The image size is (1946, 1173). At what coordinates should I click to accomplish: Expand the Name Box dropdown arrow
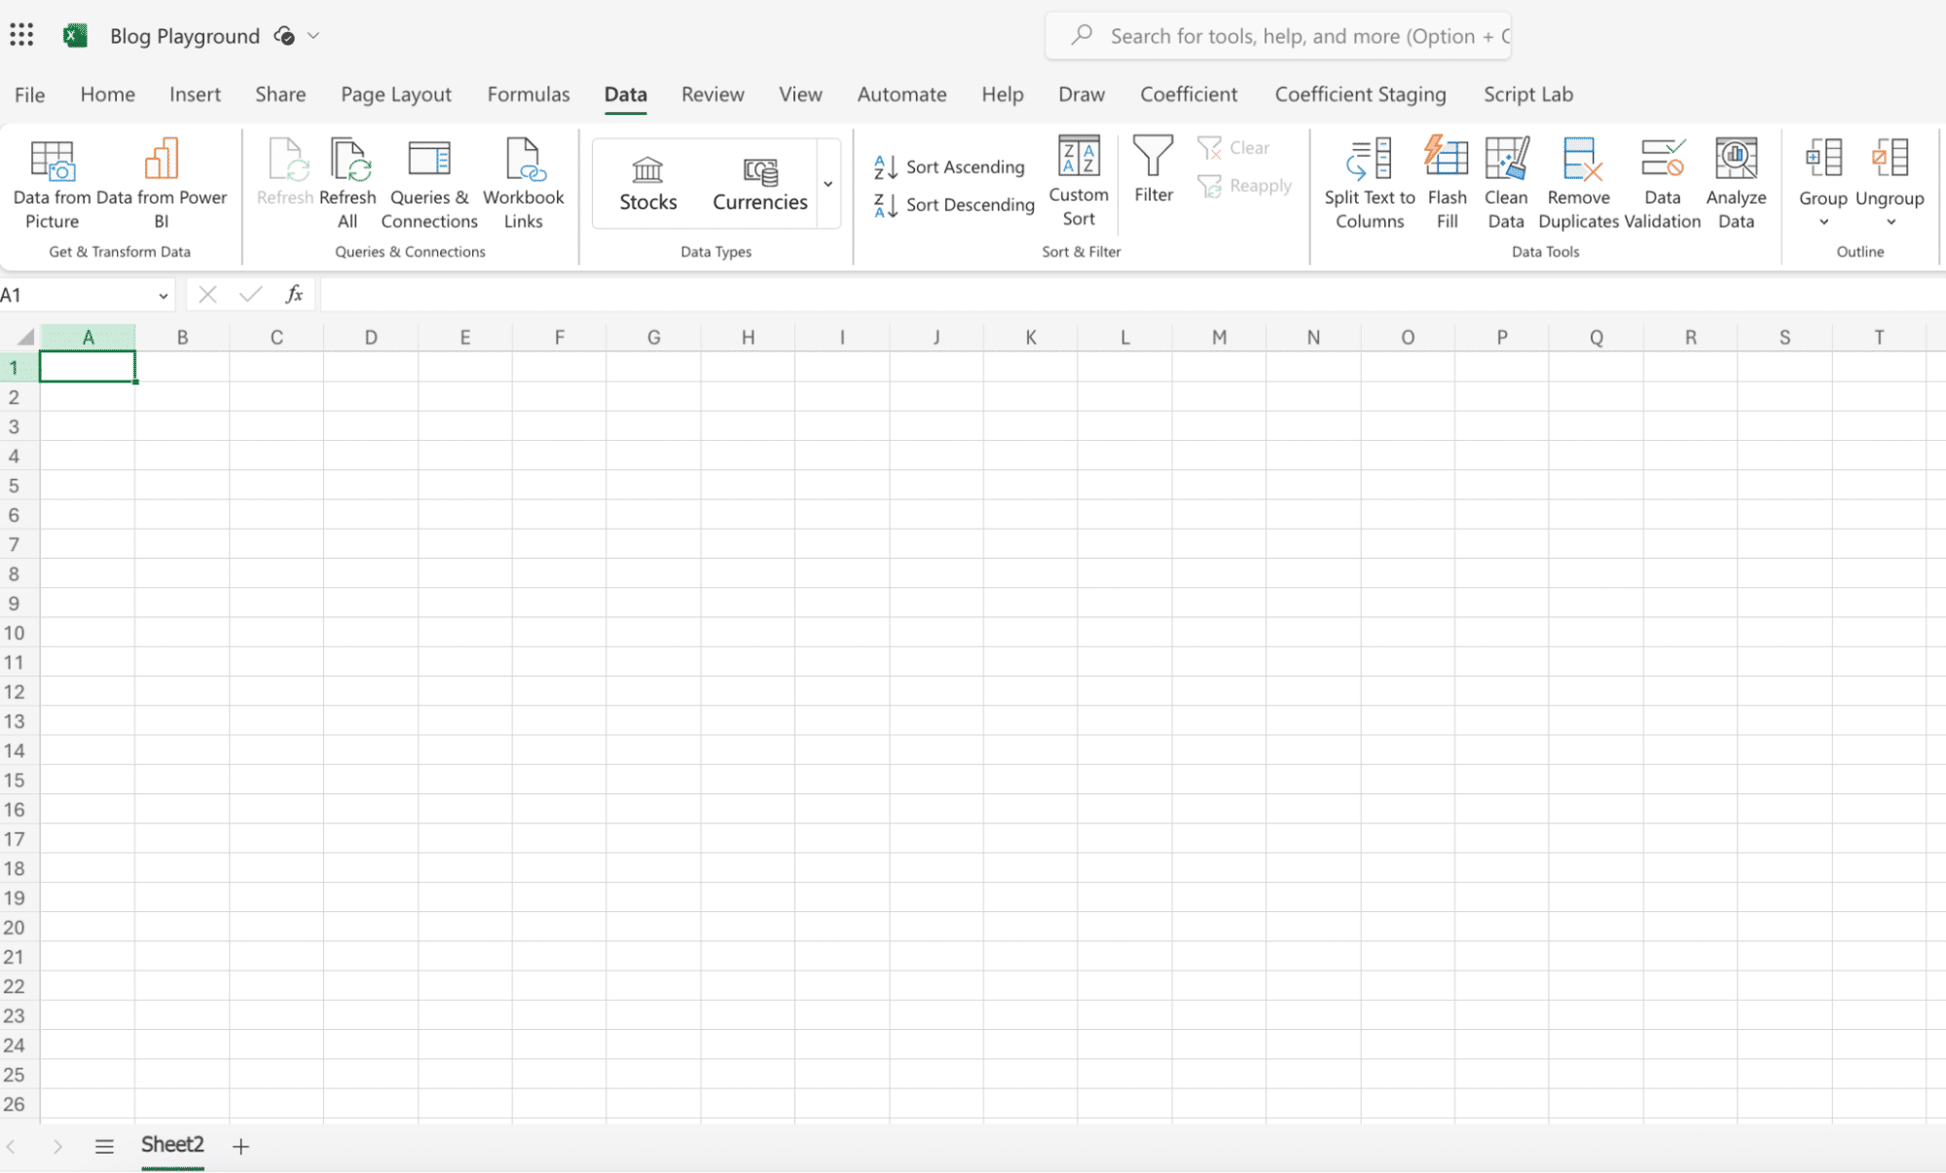[163, 296]
